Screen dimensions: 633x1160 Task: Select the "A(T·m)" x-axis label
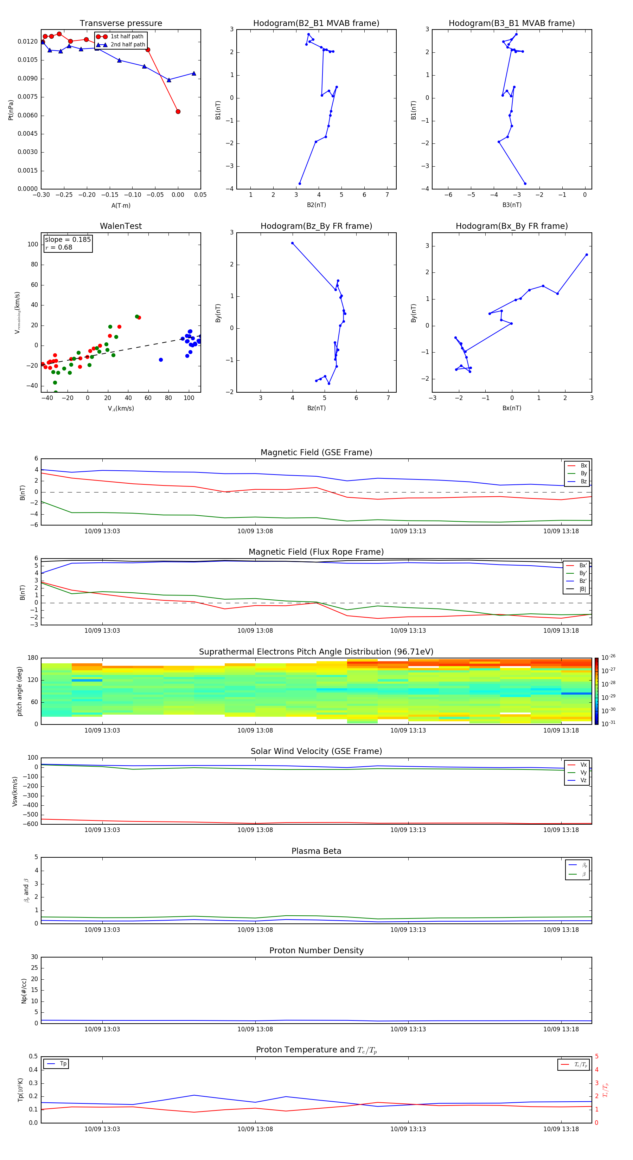coord(121,206)
